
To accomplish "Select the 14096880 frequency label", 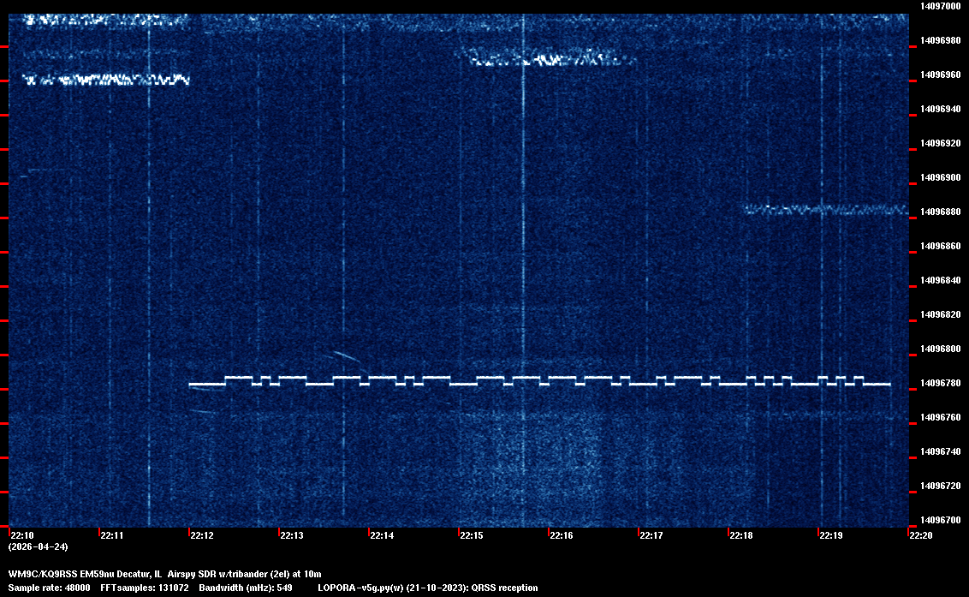I will pos(940,212).
